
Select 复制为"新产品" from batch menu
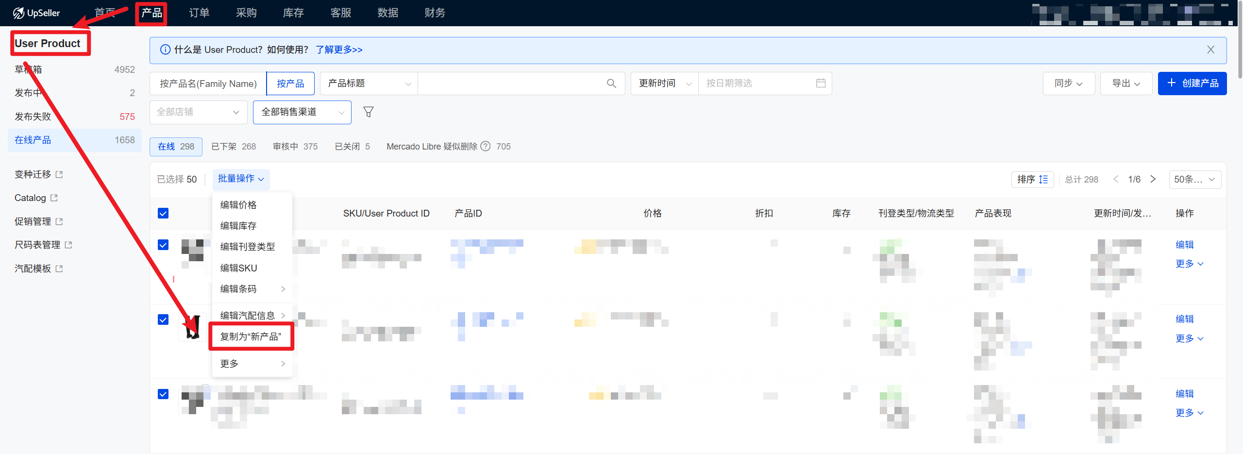coord(251,336)
